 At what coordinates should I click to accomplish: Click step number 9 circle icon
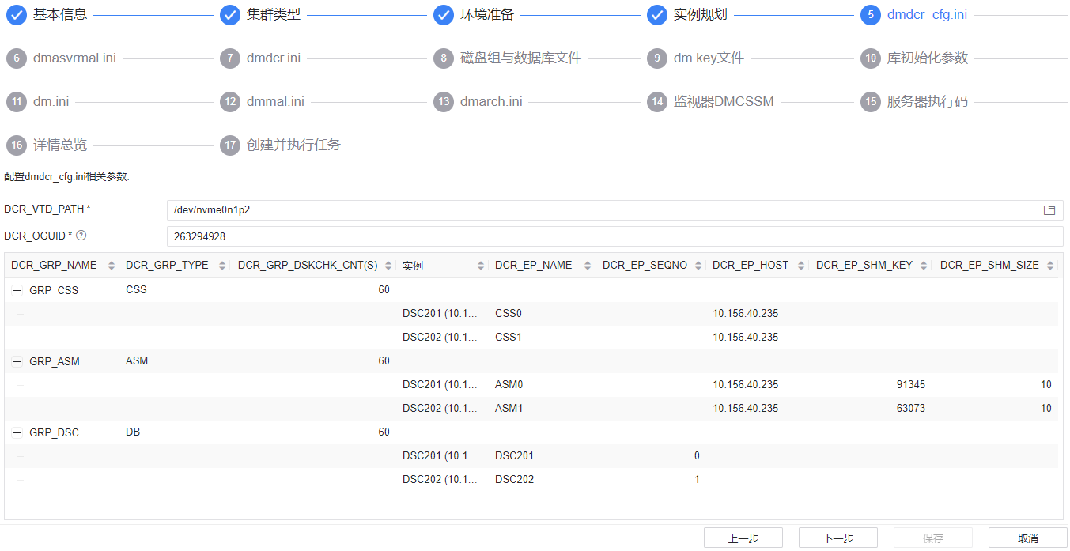(657, 58)
